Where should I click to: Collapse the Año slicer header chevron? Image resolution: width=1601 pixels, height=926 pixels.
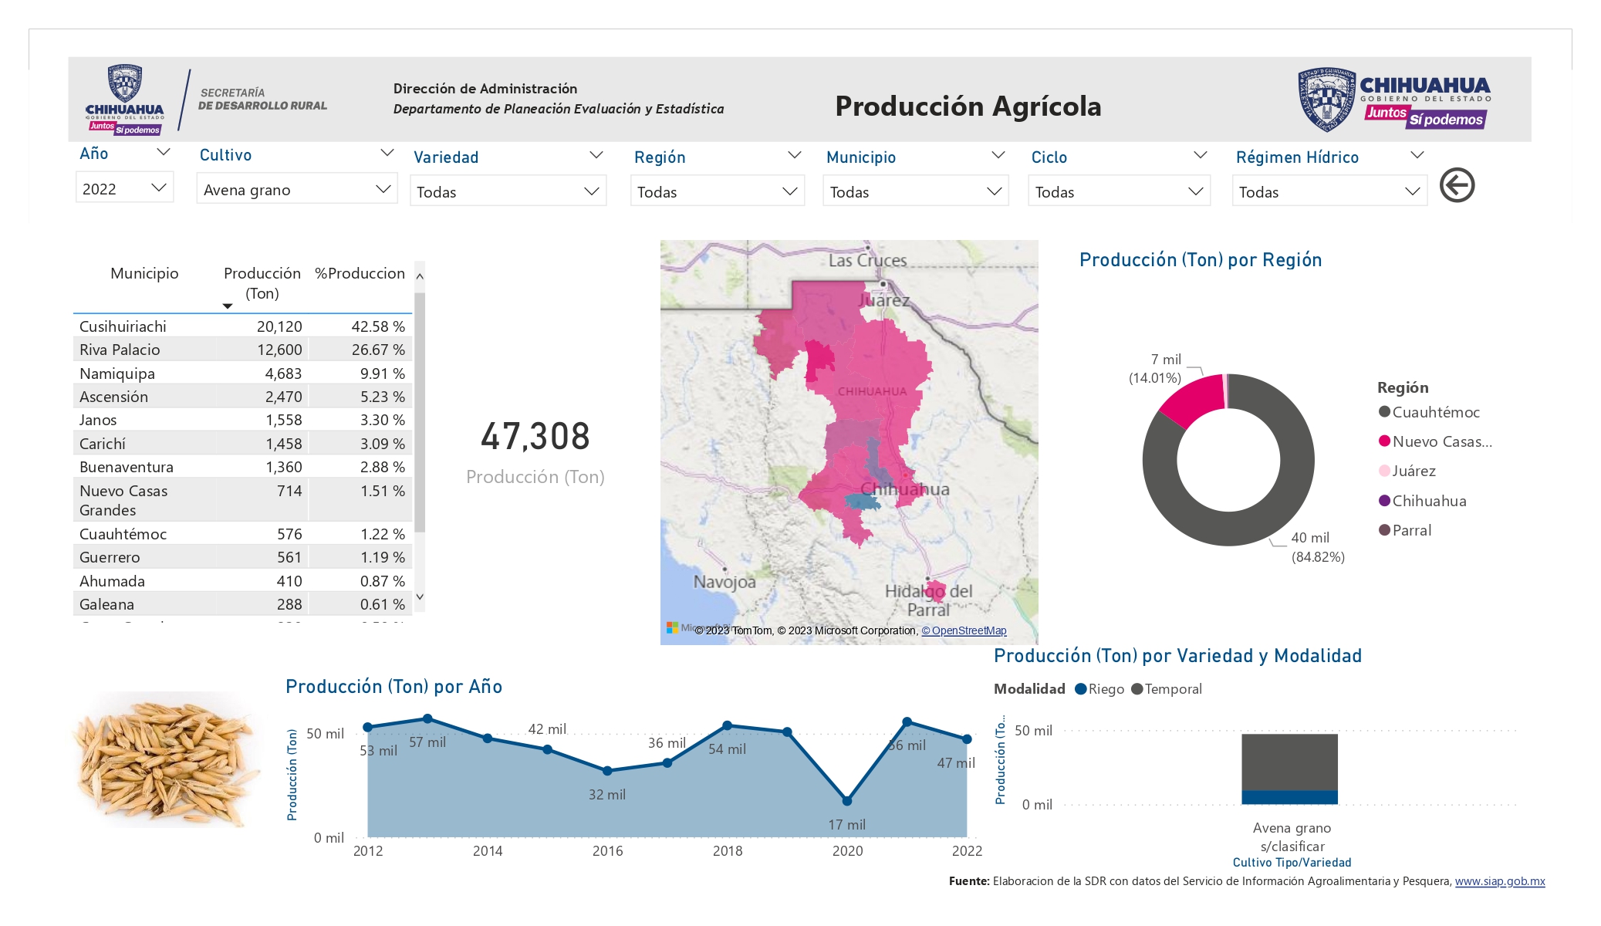point(164,153)
